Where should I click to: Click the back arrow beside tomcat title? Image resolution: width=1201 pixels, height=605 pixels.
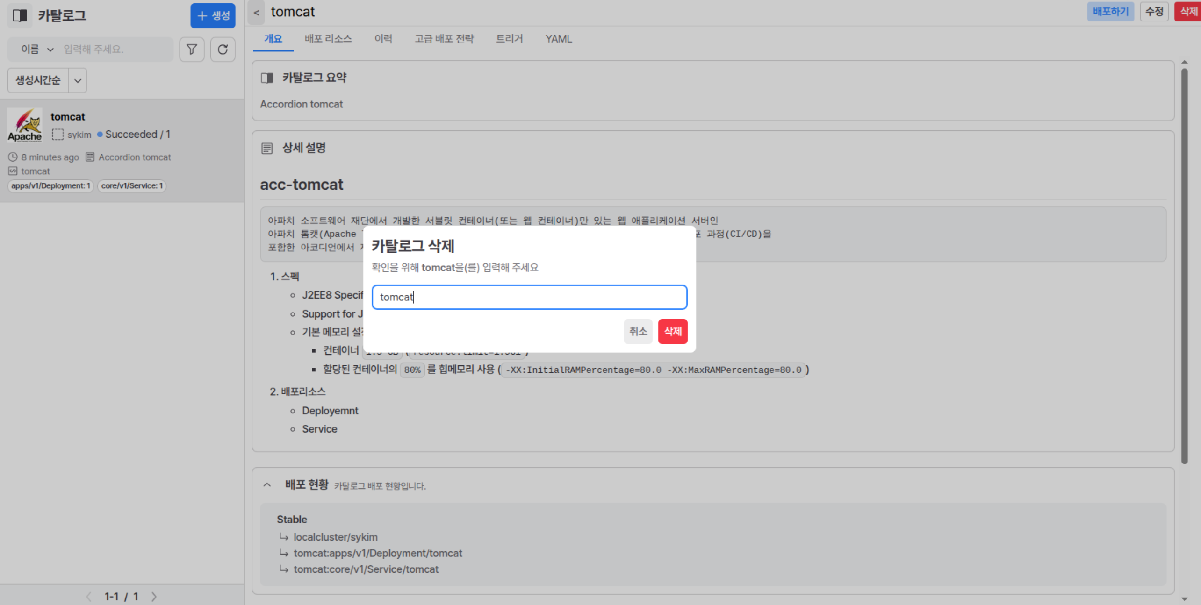tap(256, 12)
